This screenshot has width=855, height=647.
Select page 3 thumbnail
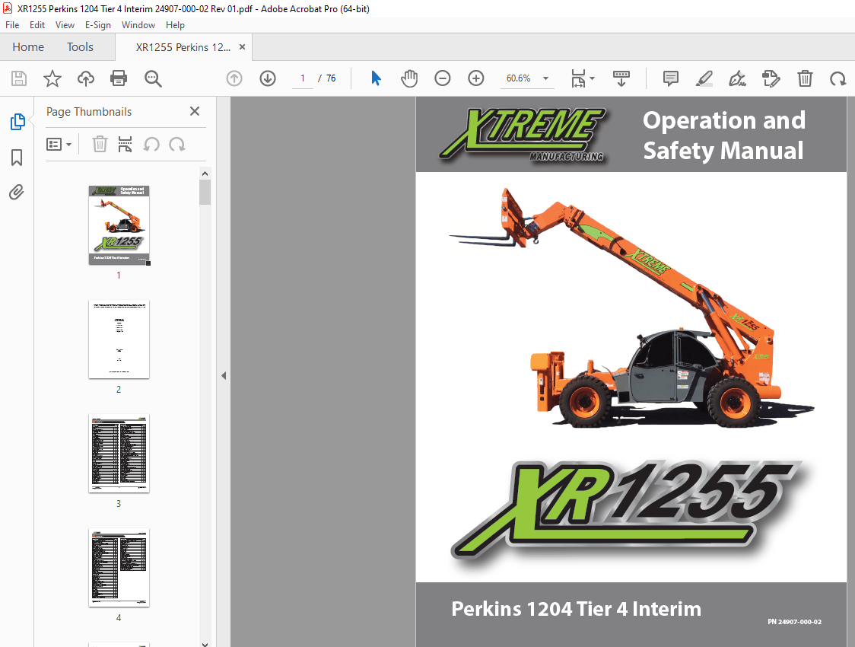119,454
